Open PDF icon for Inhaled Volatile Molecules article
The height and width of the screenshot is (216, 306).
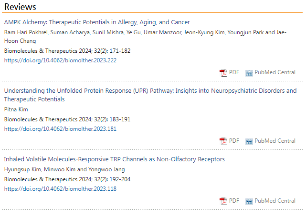[x=223, y=201]
